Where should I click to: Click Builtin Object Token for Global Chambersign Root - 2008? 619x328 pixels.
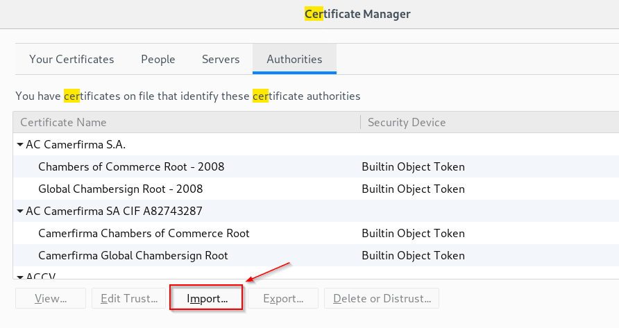(414, 189)
